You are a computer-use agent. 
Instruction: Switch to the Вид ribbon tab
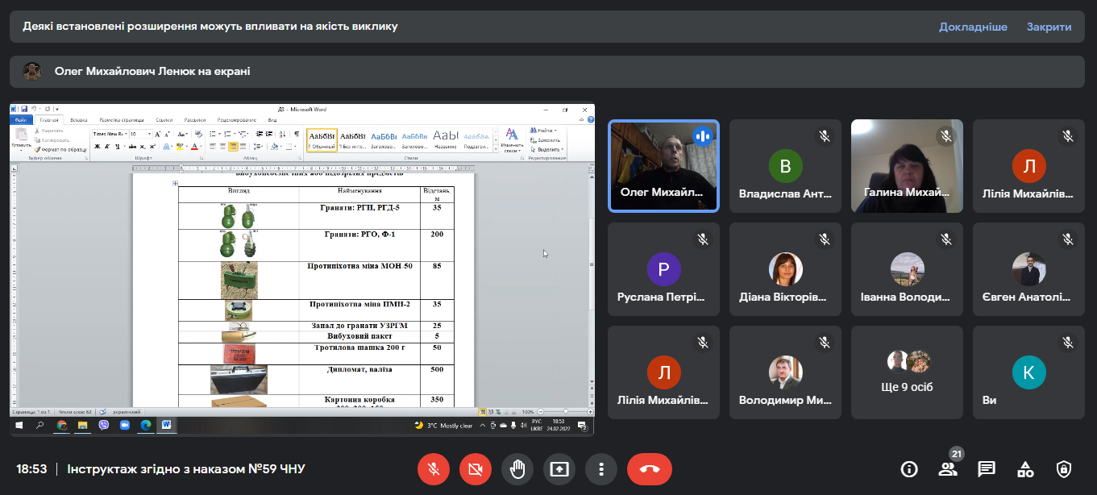click(x=272, y=119)
